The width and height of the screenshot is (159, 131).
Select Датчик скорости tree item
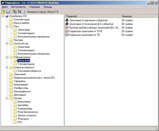pyautogui.click(x=27, y=115)
